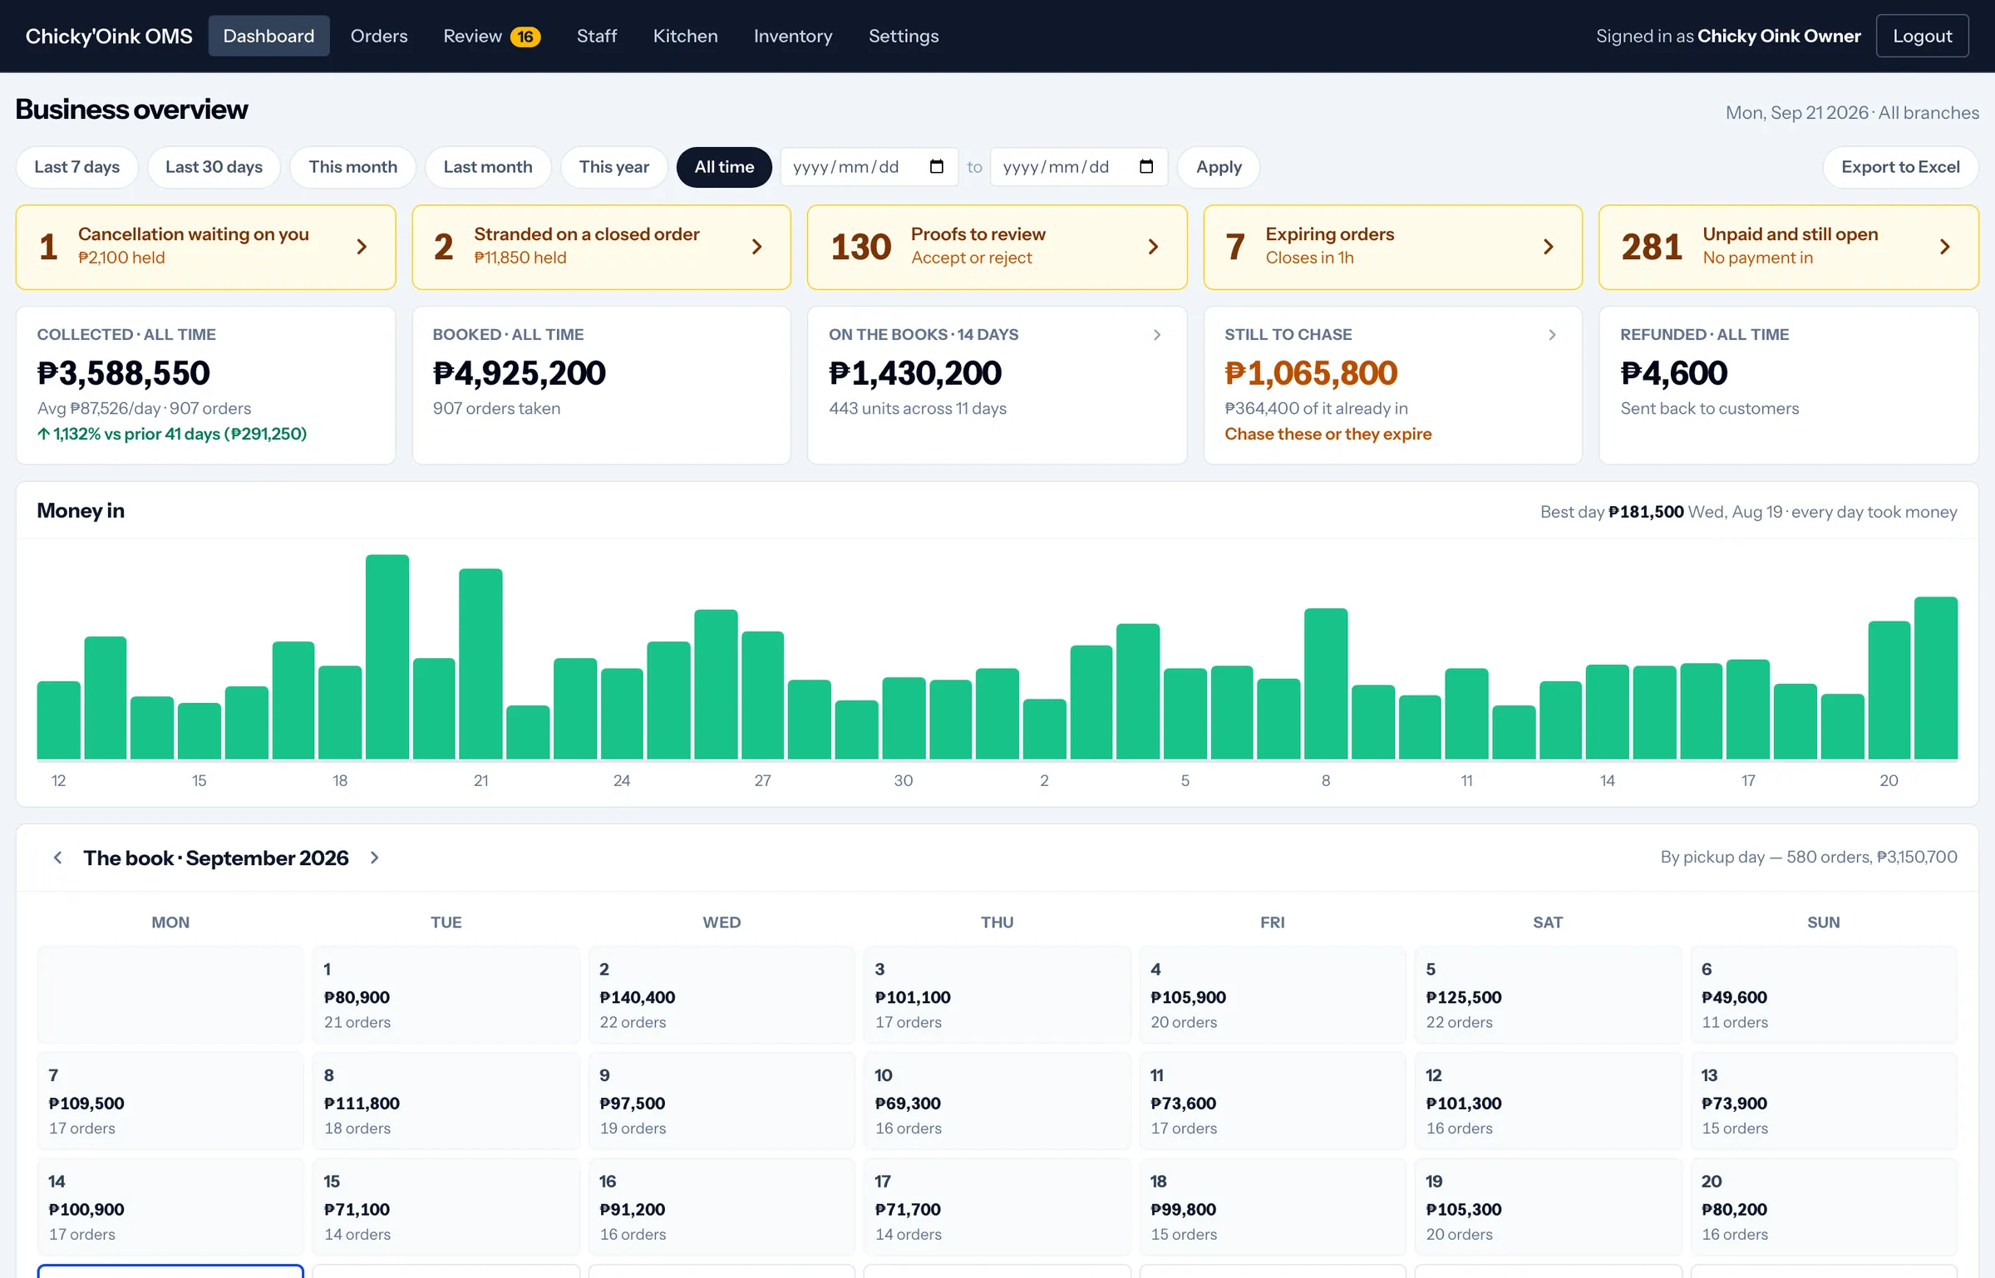Screen dimensions: 1995x1278
Task: Open the Settings tab
Action: tap(904, 36)
